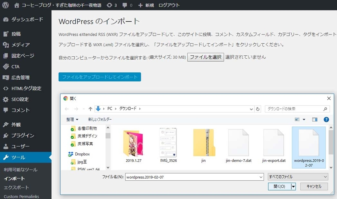Go back with the dialog's left arrow
Screen dimensions: 337x199
click(x=67, y=109)
